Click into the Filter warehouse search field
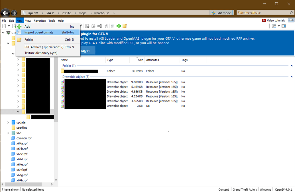 point(261,13)
